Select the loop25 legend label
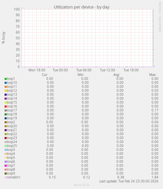 [12, 146]
